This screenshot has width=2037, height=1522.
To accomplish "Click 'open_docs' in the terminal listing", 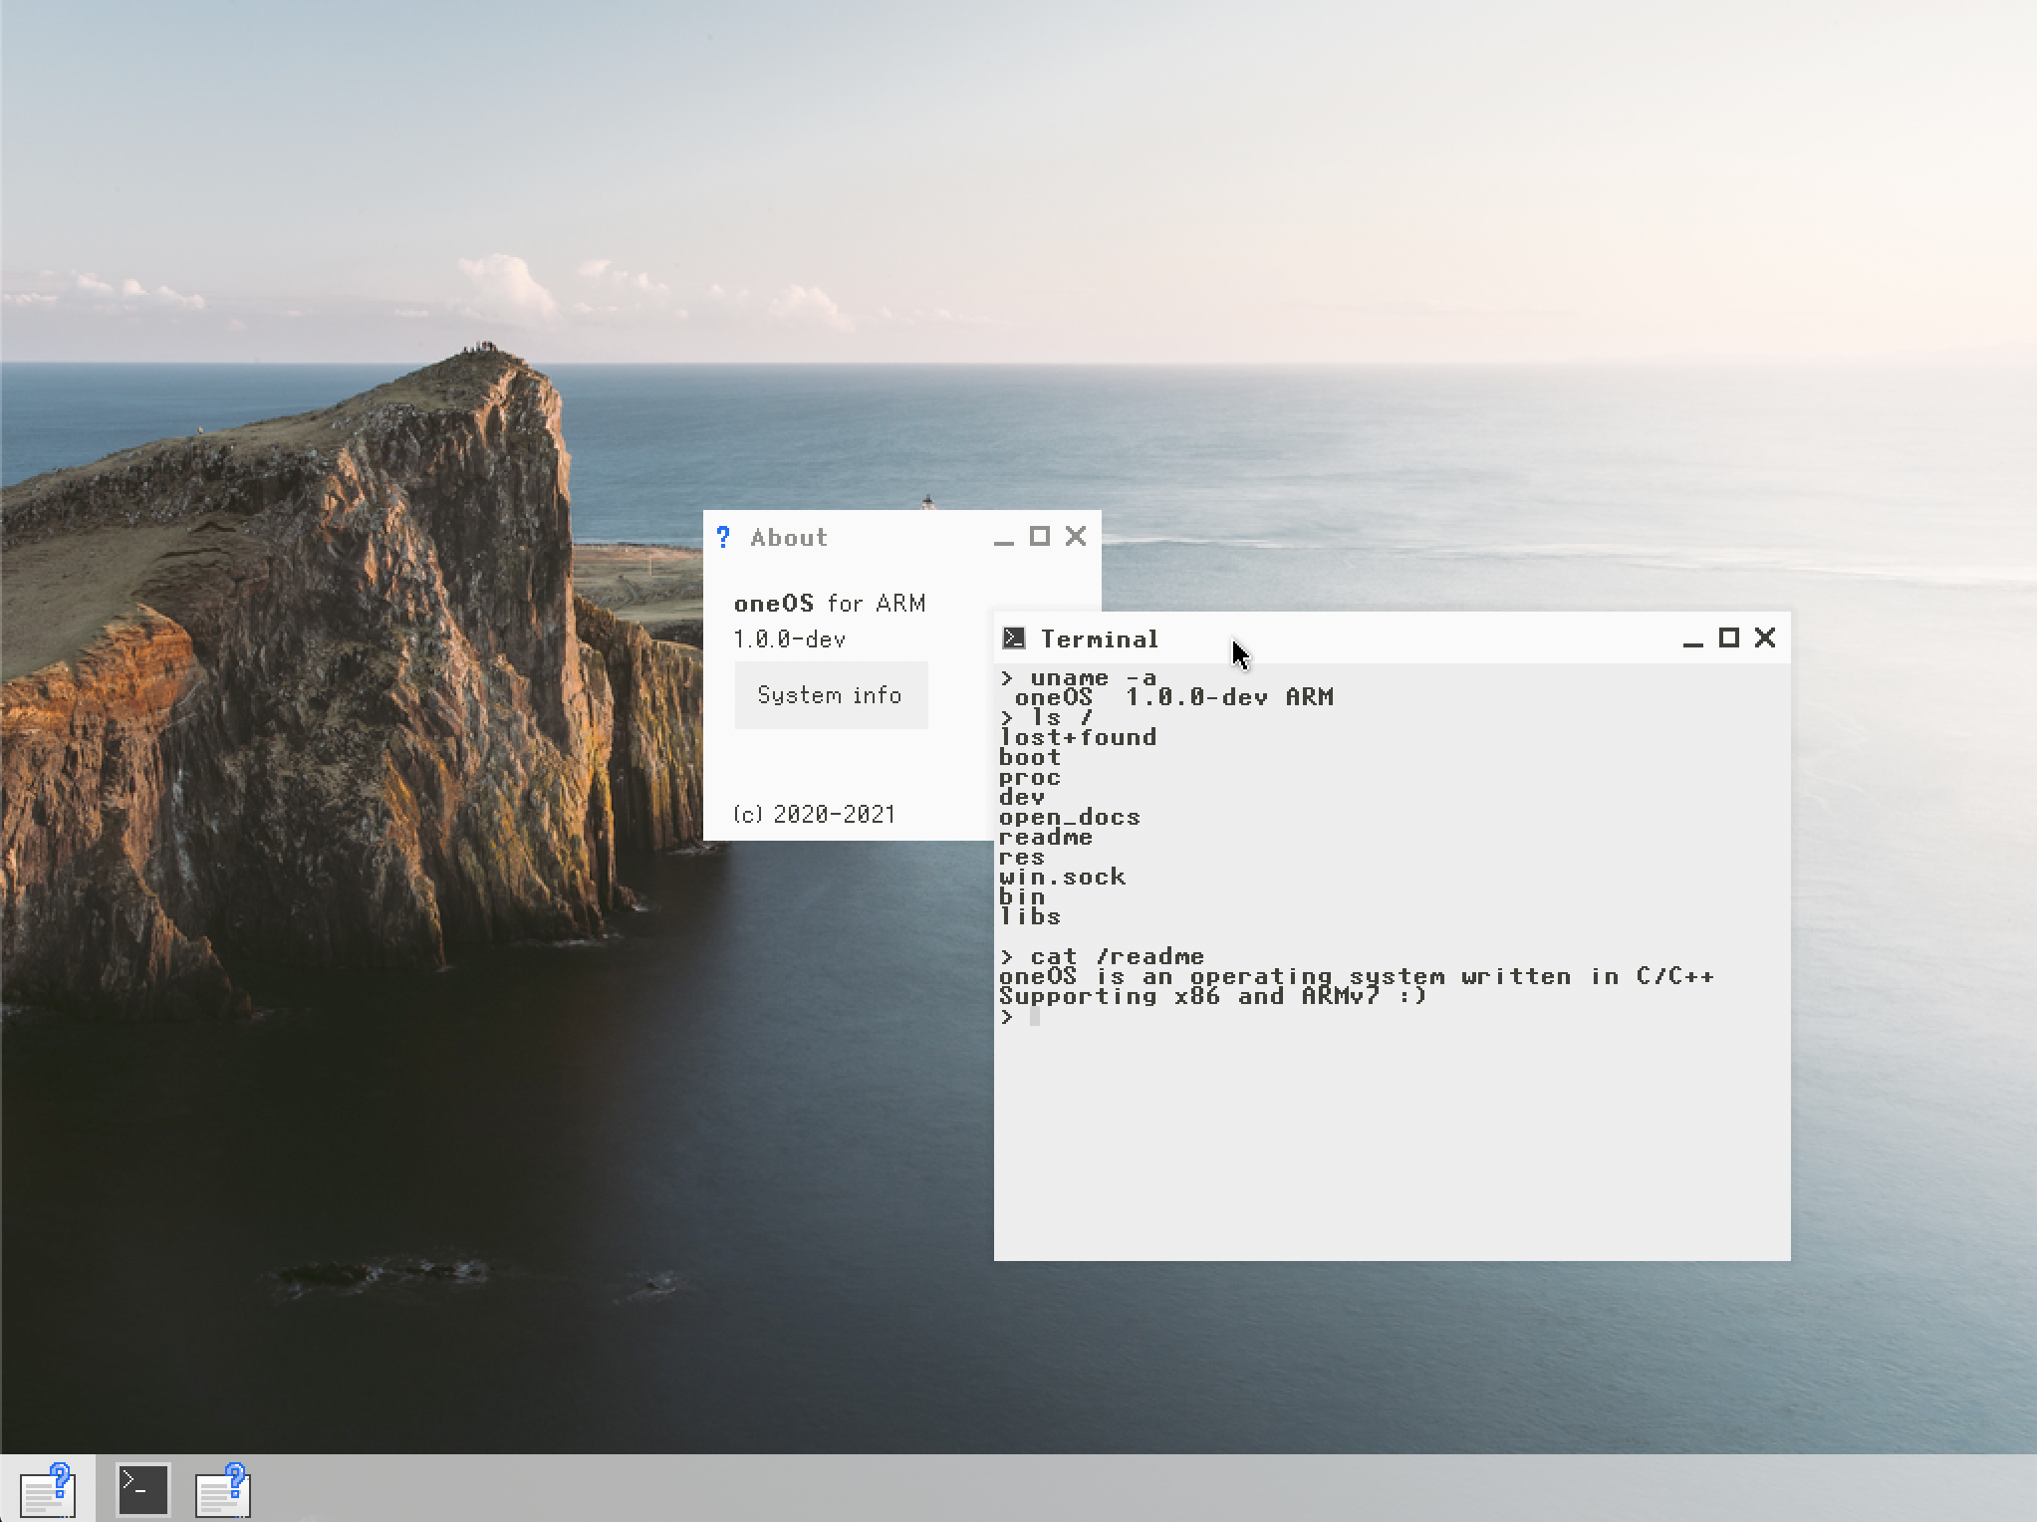I will [1069, 818].
